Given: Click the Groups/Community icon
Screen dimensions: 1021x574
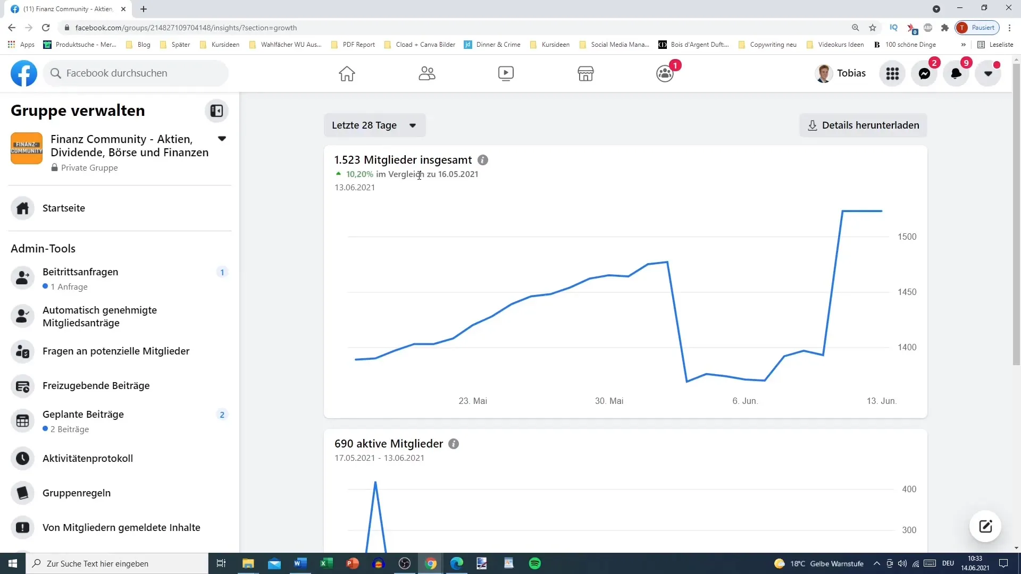Looking at the screenshot, I should pos(665,72).
